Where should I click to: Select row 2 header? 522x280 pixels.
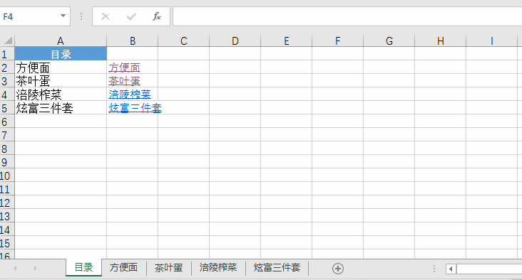[7, 68]
